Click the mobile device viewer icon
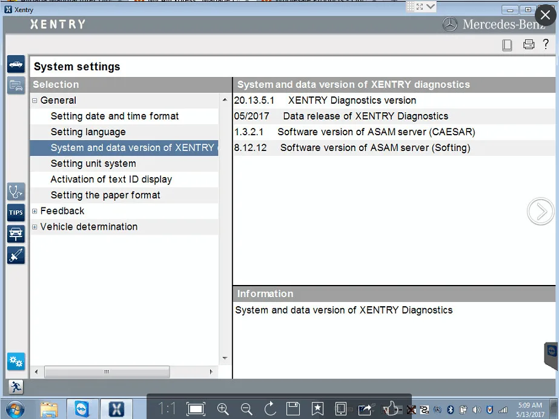Screen dimensions: 559x419 [x=340, y=409]
